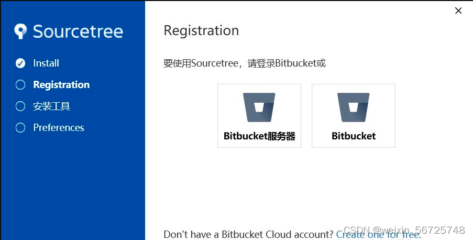This screenshot has height=240, width=473.
Task: Click the Sourcetree title text in sidebar
Action: click(78, 31)
